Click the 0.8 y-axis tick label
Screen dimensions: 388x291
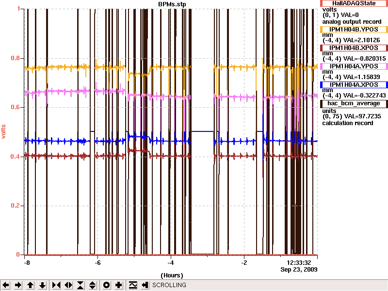click(16, 58)
